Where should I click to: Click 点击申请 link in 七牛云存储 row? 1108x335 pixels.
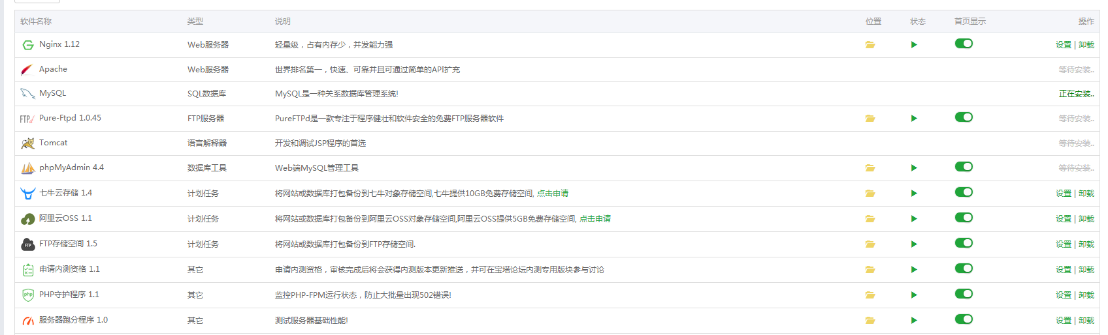[x=553, y=194]
